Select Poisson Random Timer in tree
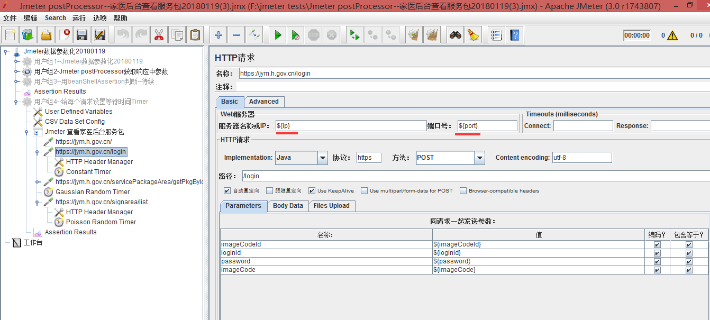710x320 pixels. (x=101, y=222)
